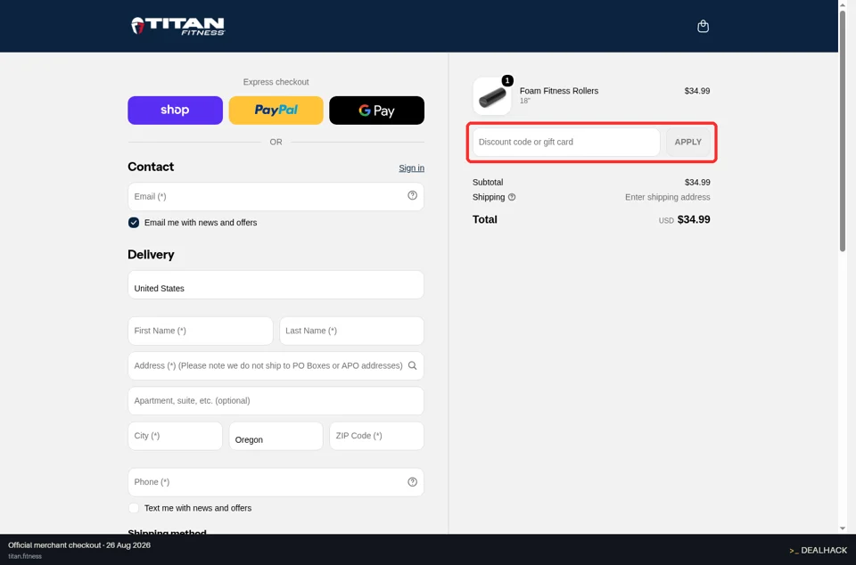Viewport: 856px width, 565px height.
Task: Check Text me with news and offers
Action: (x=133, y=508)
